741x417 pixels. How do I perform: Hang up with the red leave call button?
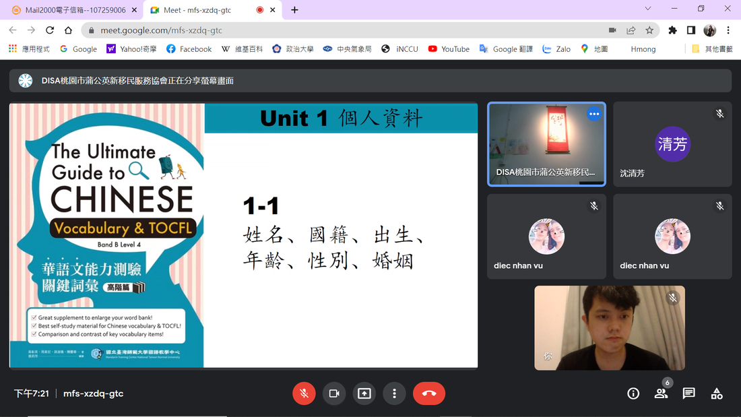429,393
